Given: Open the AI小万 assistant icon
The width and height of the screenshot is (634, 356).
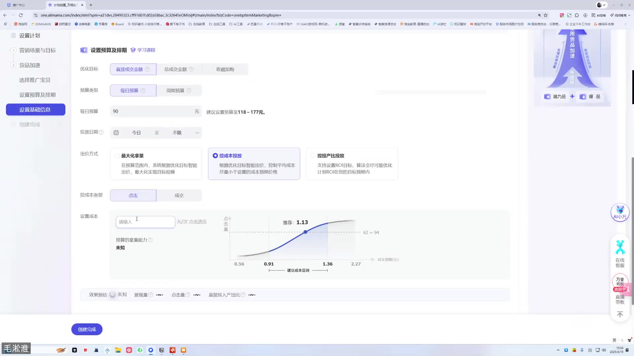Looking at the screenshot, I should tap(620, 213).
